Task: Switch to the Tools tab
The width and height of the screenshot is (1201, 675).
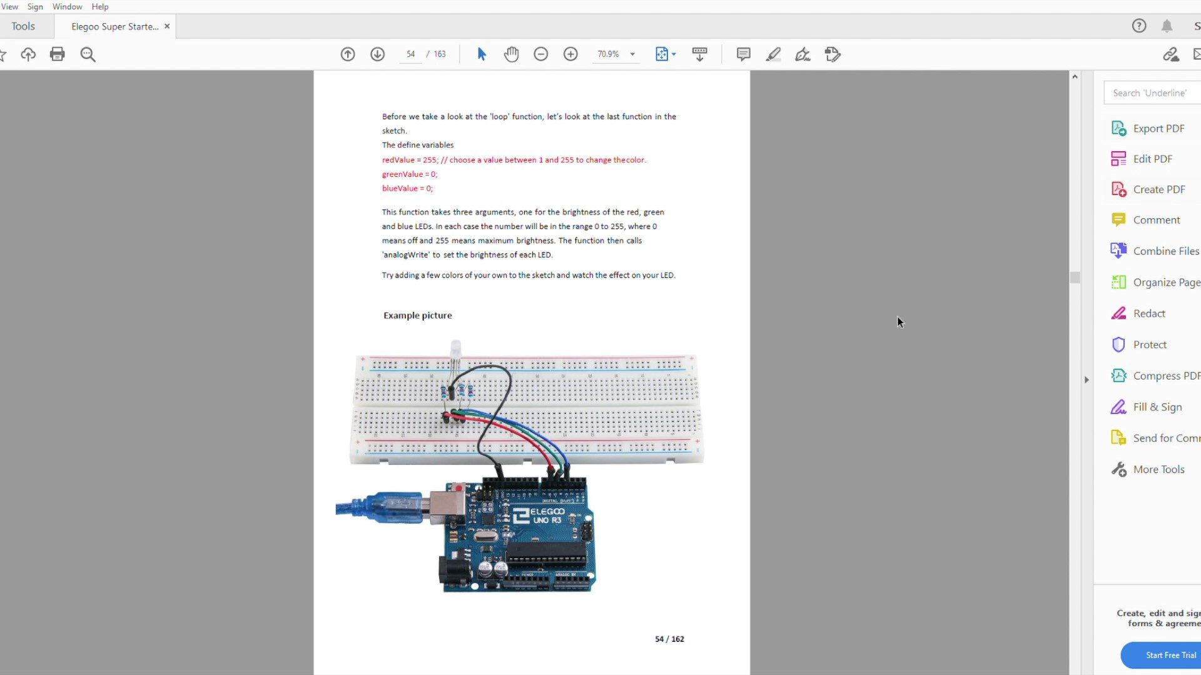Action: point(23,26)
